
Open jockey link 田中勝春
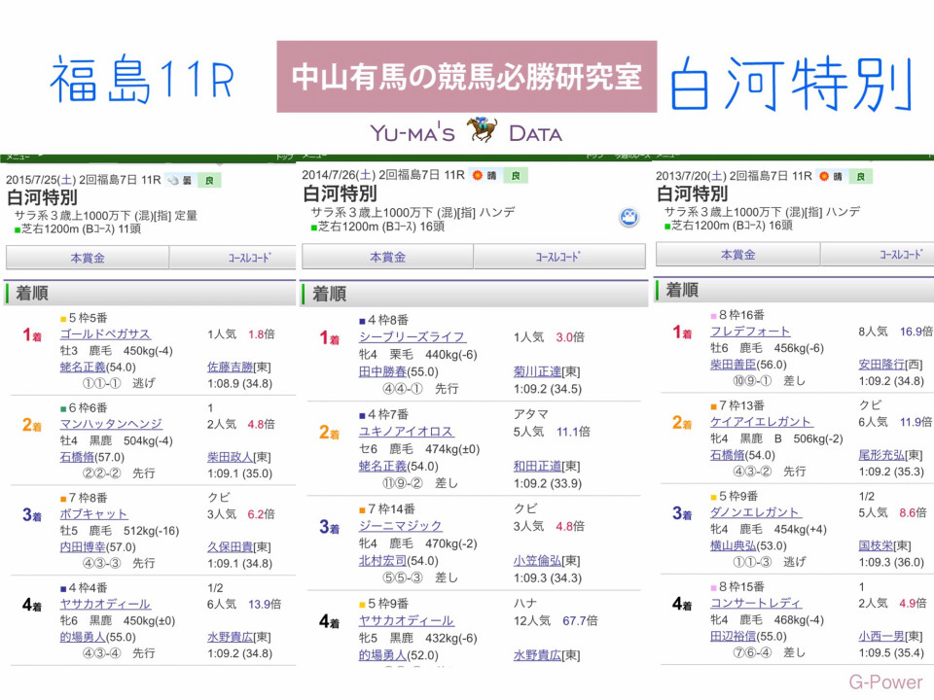point(382,372)
